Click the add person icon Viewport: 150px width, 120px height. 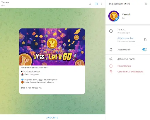coord(111,59)
